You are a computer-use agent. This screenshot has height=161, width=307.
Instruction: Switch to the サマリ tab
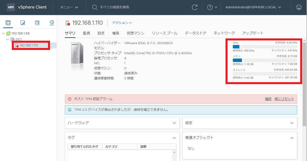pos(70,33)
